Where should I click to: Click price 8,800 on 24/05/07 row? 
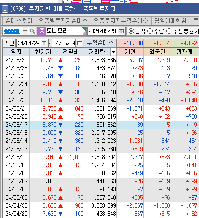[x=49, y=181]
